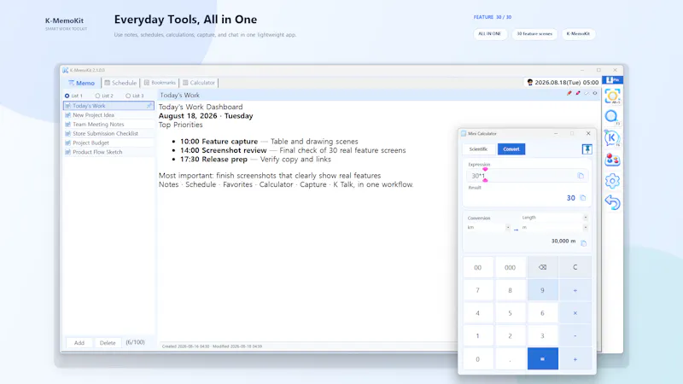Open the Product Flow Sketch memo

click(108, 152)
